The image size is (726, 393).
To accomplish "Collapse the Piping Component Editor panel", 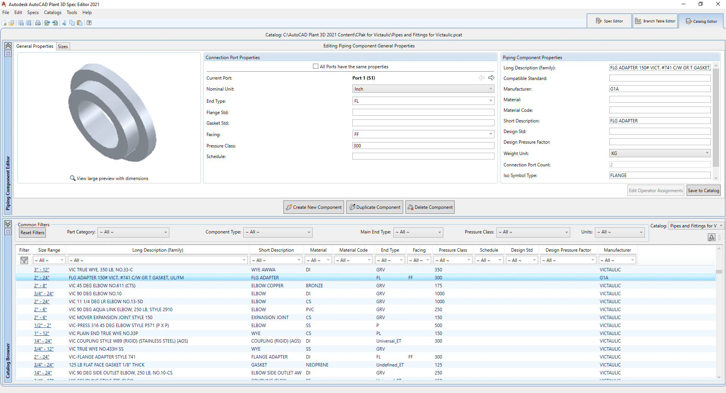I will [x=8, y=46].
